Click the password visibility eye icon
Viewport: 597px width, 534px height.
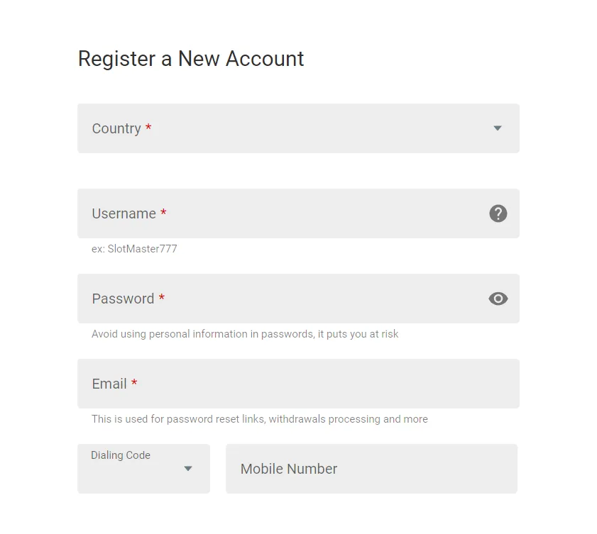[x=498, y=299]
